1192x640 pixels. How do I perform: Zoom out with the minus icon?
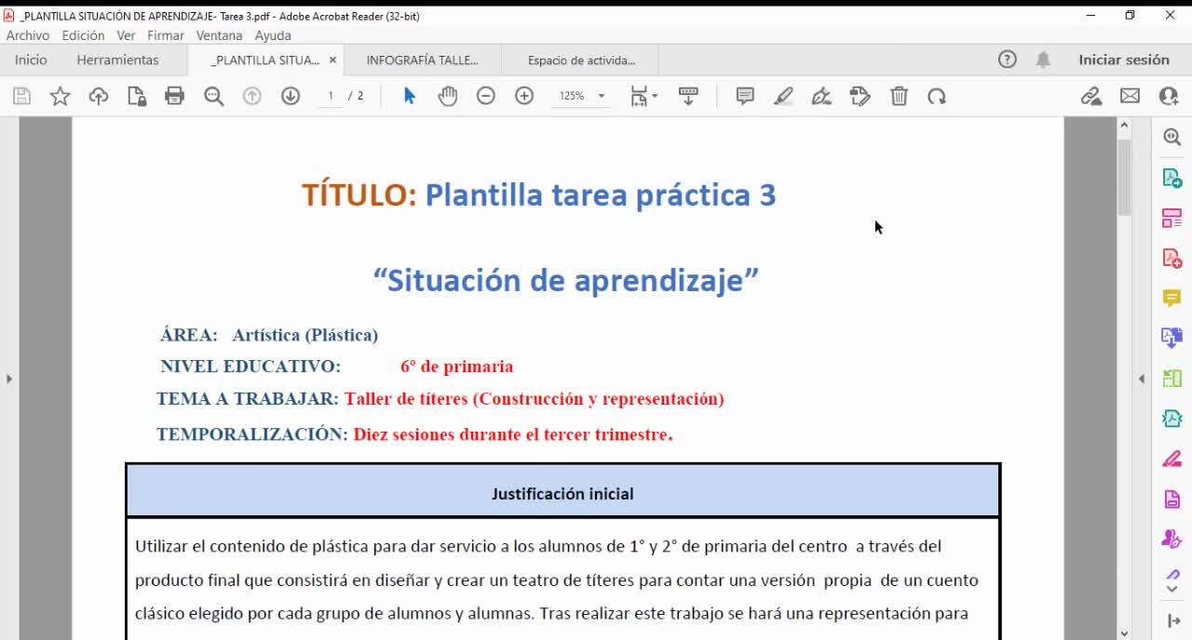(486, 96)
